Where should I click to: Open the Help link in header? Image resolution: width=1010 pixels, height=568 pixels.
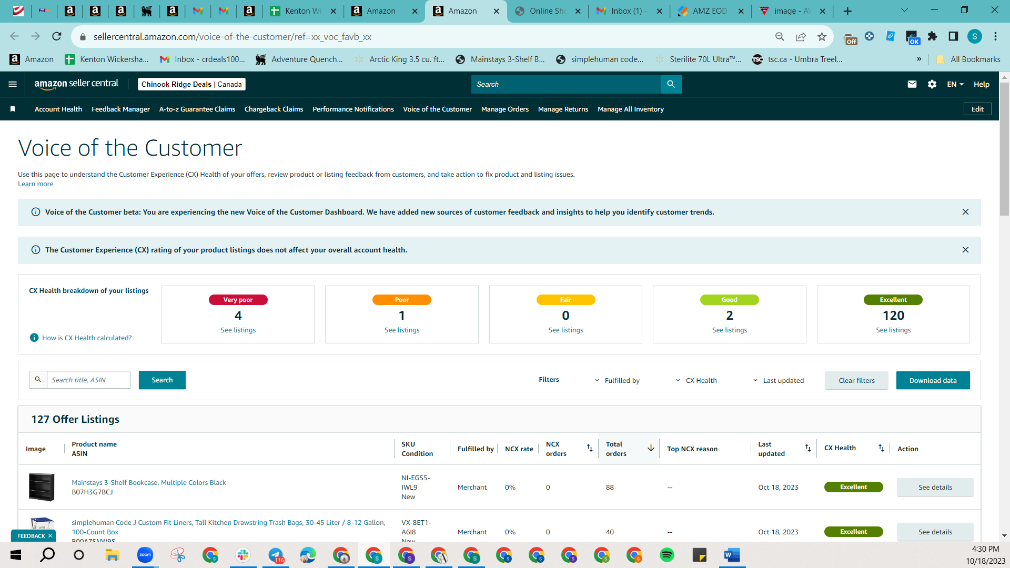[x=981, y=84]
